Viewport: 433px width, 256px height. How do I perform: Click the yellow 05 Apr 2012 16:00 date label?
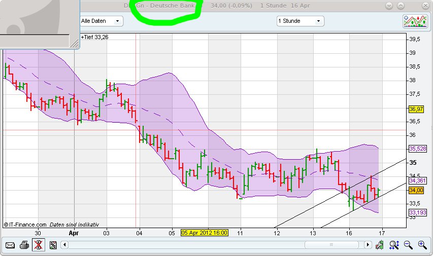point(205,233)
